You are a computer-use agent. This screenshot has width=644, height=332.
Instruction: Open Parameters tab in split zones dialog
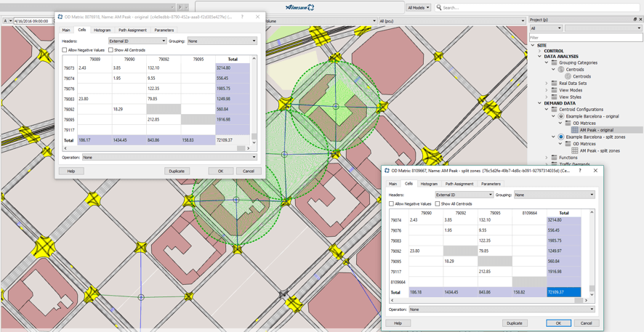(491, 184)
